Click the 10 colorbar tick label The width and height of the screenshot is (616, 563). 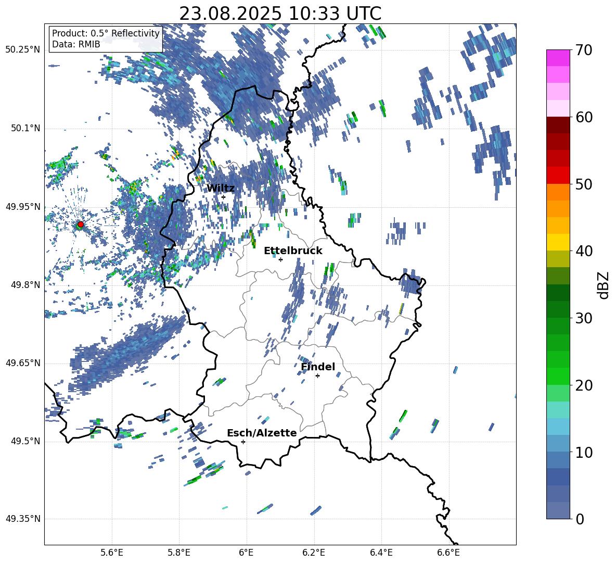[x=584, y=453]
